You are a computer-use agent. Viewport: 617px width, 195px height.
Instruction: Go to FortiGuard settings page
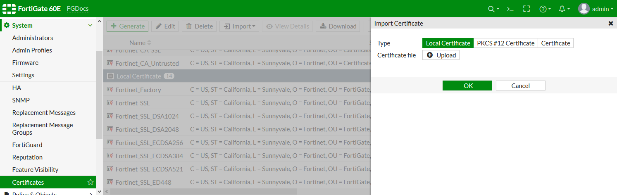(x=27, y=145)
